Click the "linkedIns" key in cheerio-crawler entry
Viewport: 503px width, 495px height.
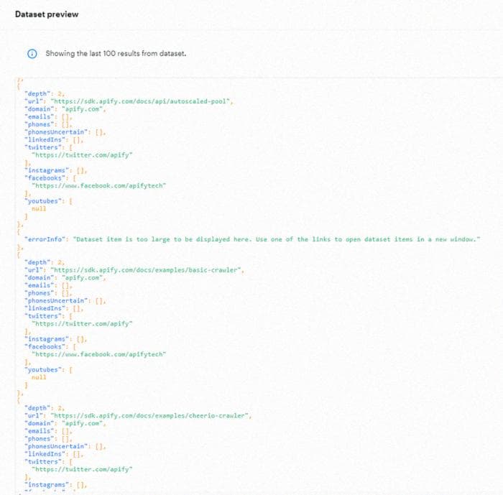[45, 454]
